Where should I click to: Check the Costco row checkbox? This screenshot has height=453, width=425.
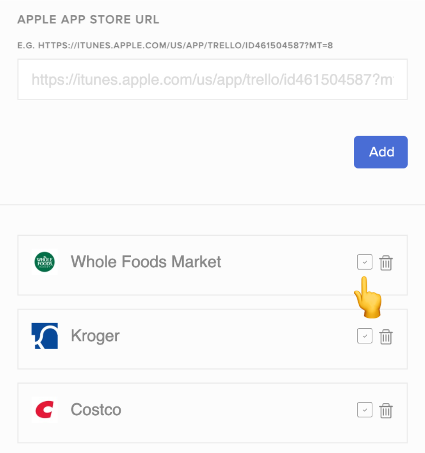tap(364, 410)
